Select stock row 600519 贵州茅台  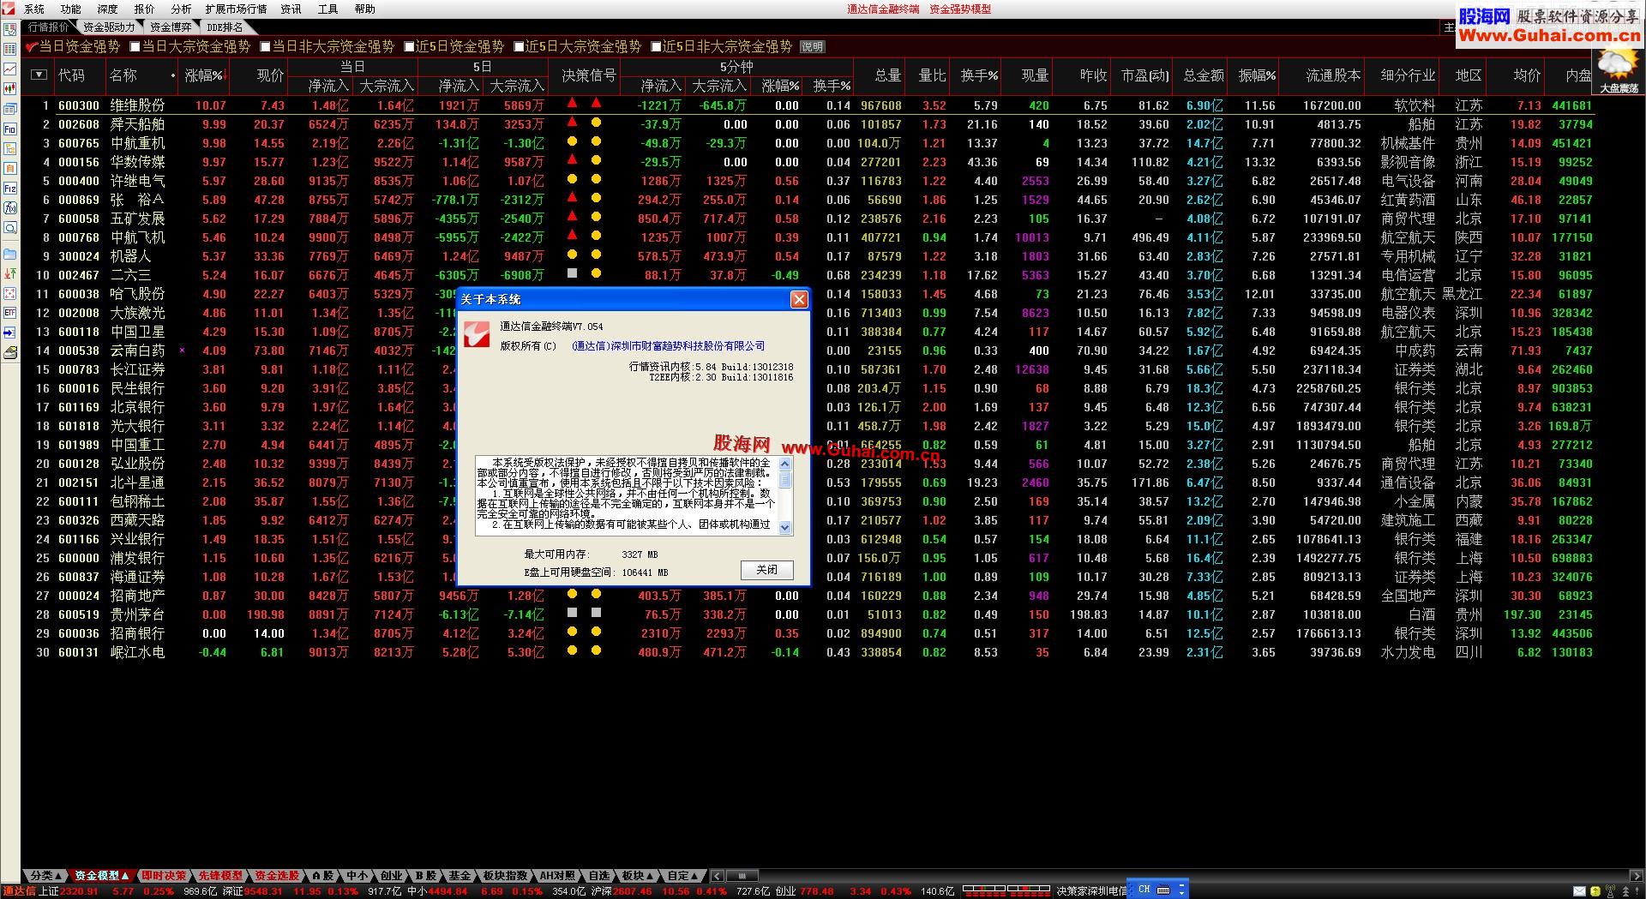pyautogui.click(x=808, y=614)
